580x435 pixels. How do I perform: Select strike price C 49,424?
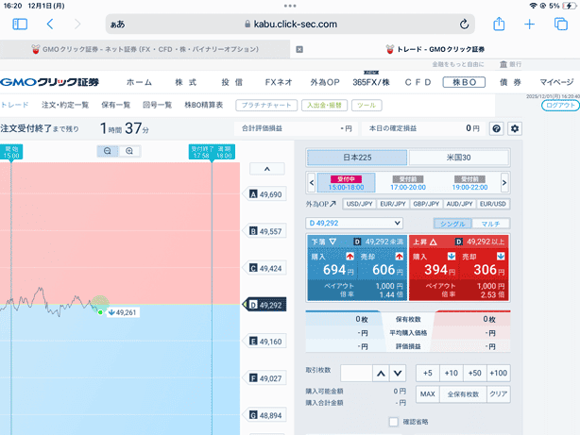265,268
